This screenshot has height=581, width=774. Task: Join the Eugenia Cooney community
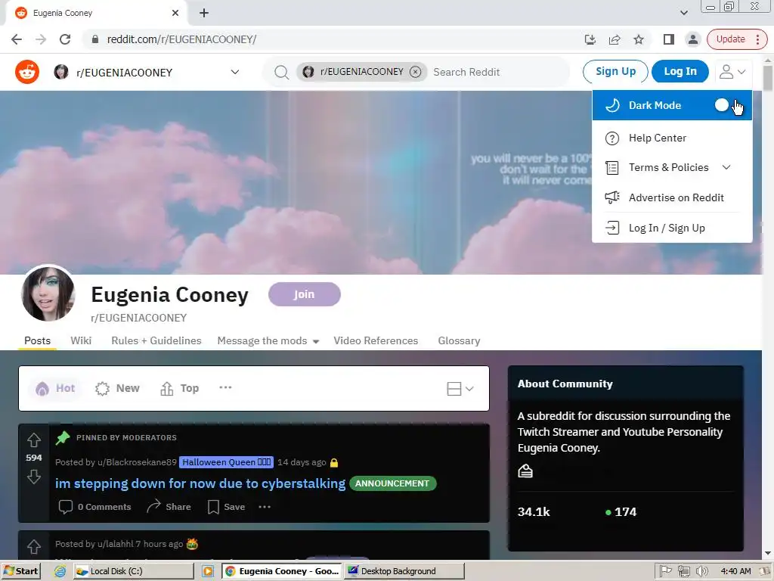305,294
